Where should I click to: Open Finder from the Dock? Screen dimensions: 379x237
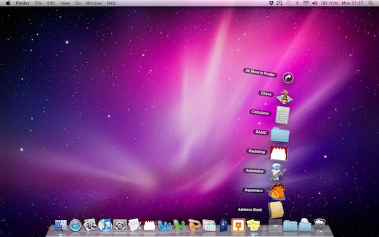click(x=61, y=225)
